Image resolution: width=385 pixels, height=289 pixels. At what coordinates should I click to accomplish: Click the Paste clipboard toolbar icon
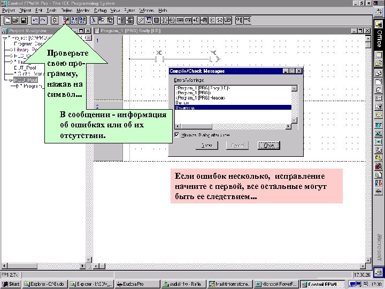[x=110, y=20]
